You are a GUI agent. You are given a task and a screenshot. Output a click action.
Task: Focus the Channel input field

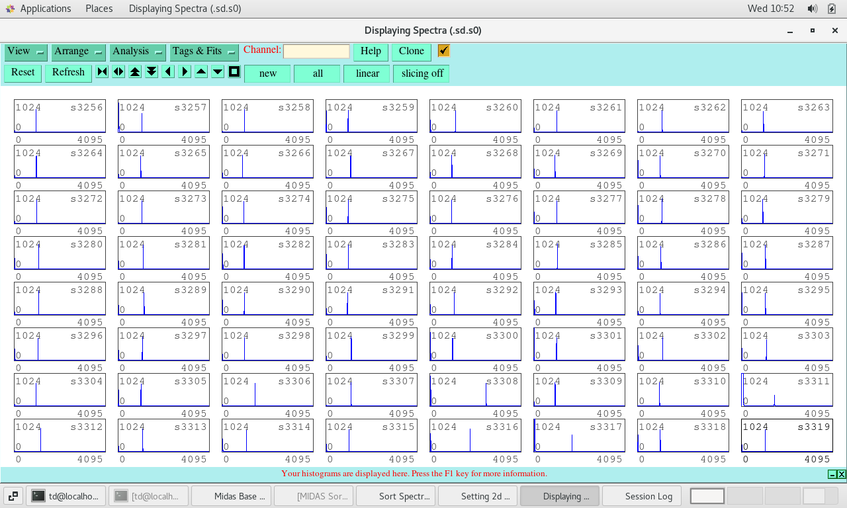(x=316, y=52)
